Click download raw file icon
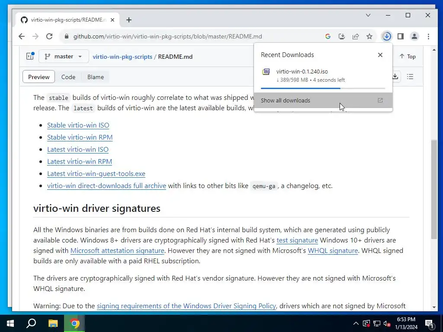The width and height of the screenshot is (443, 332). point(395,77)
